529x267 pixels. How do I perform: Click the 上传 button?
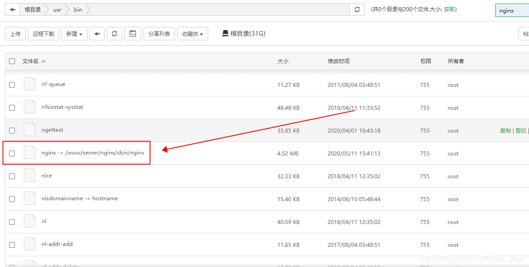click(x=15, y=34)
